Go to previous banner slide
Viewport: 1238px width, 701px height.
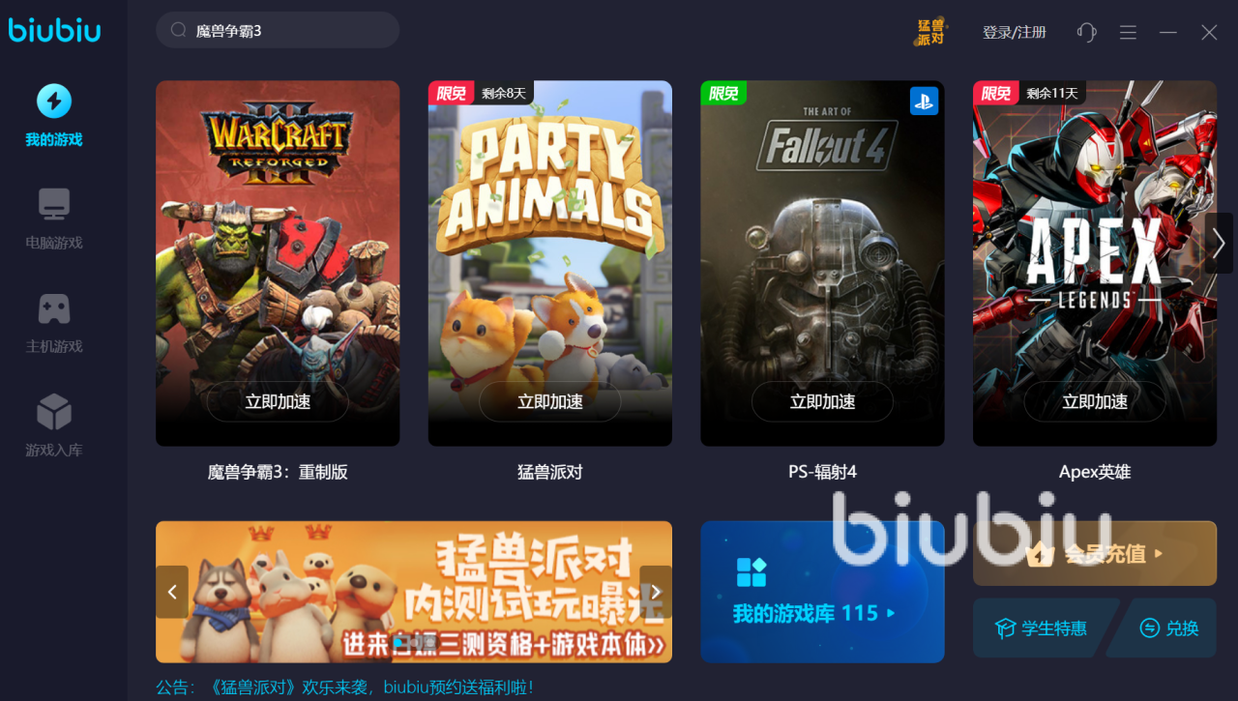click(x=172, y=592)
